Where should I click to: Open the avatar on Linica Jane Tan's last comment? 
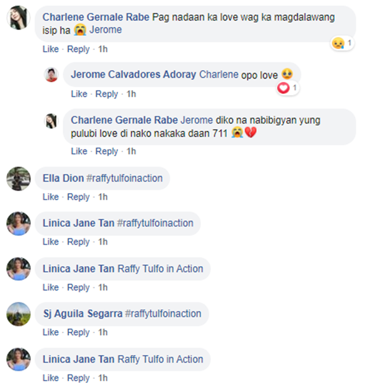pos(19,359)
